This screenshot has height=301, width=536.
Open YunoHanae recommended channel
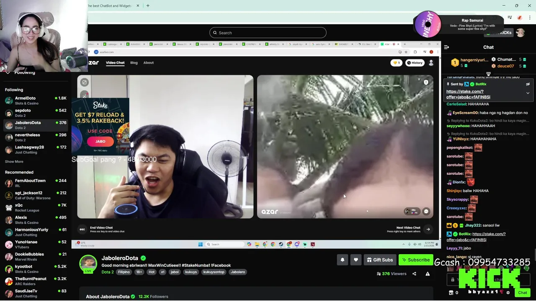36,244
